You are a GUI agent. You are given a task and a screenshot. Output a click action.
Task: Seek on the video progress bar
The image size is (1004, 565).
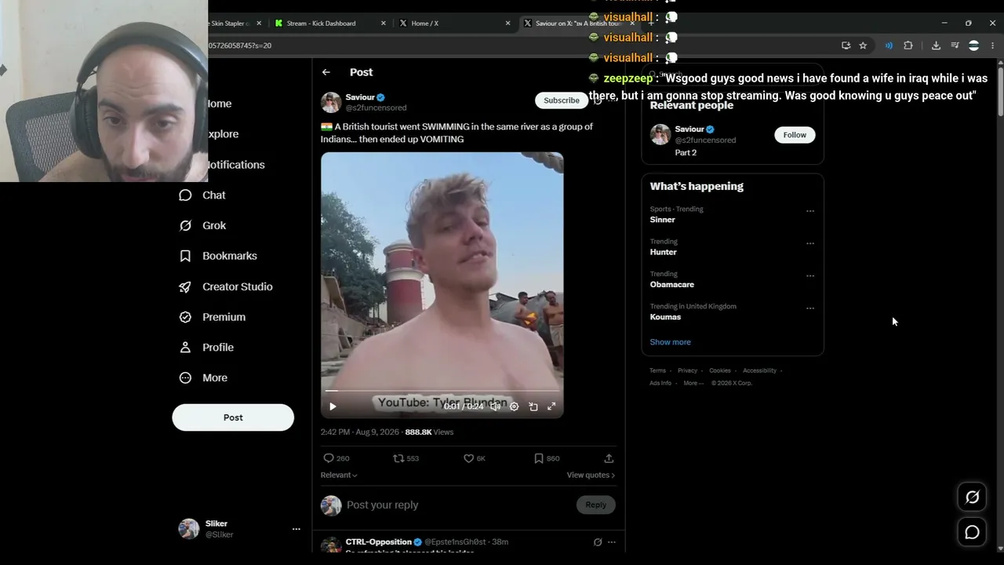[442, 390]
